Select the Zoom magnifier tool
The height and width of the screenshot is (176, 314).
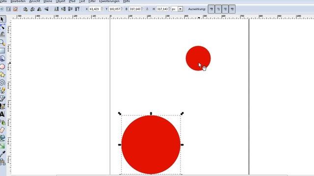pyautogui.click(x=2, y=43)
